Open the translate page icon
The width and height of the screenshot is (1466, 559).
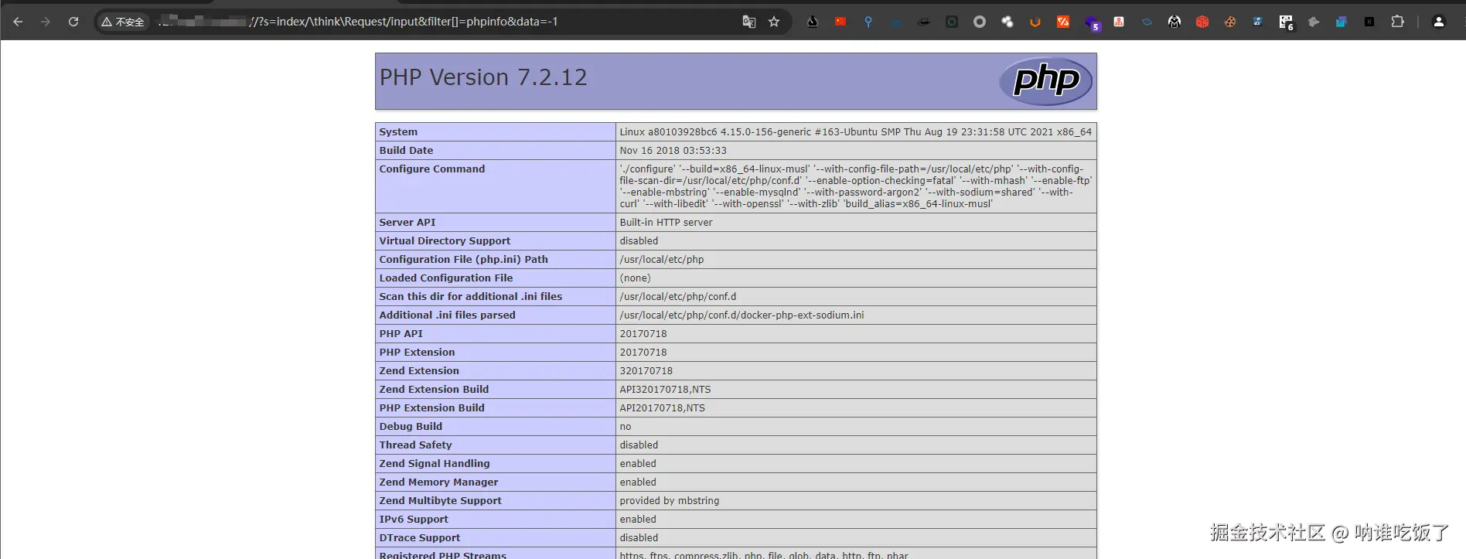748,22
